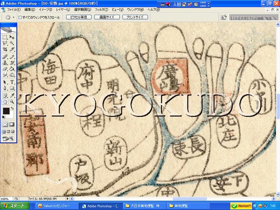Open the 編集 menu

pos(30,10)
